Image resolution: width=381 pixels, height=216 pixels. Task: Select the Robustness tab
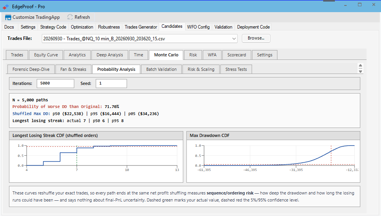109,27
